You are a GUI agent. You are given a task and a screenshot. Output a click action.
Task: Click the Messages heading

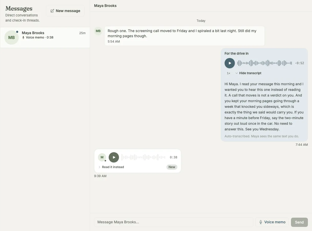19,9
